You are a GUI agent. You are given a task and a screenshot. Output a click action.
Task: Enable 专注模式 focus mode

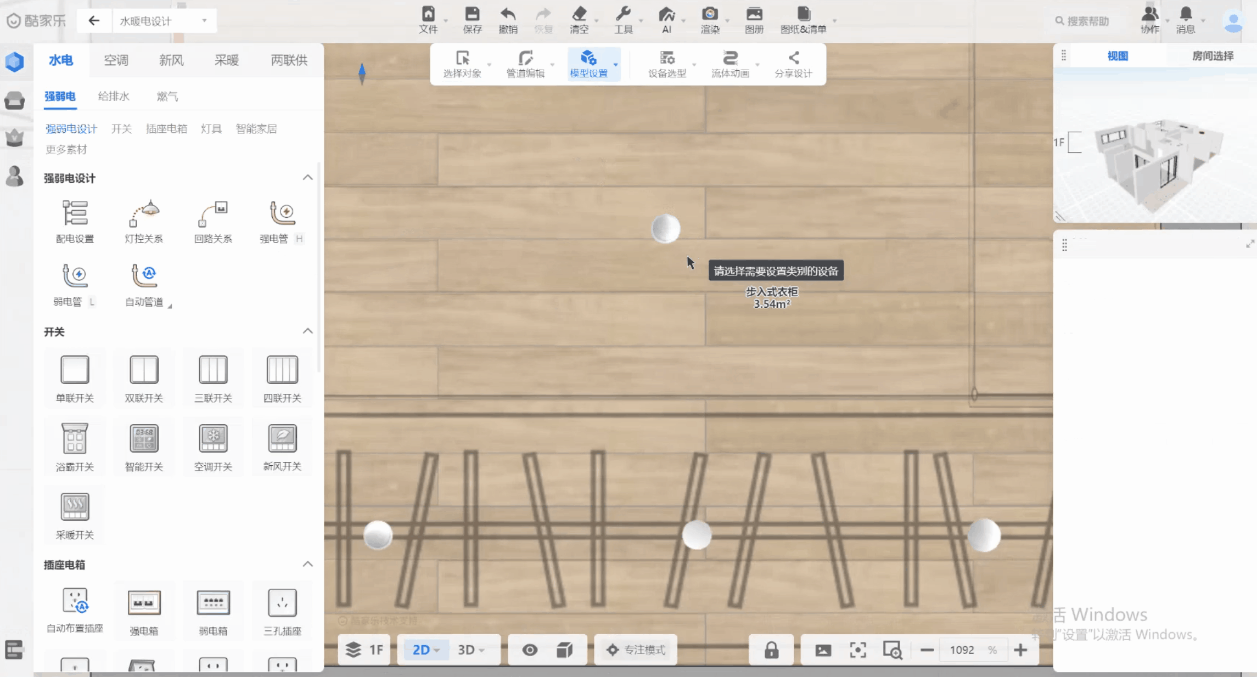pos(636,650)
